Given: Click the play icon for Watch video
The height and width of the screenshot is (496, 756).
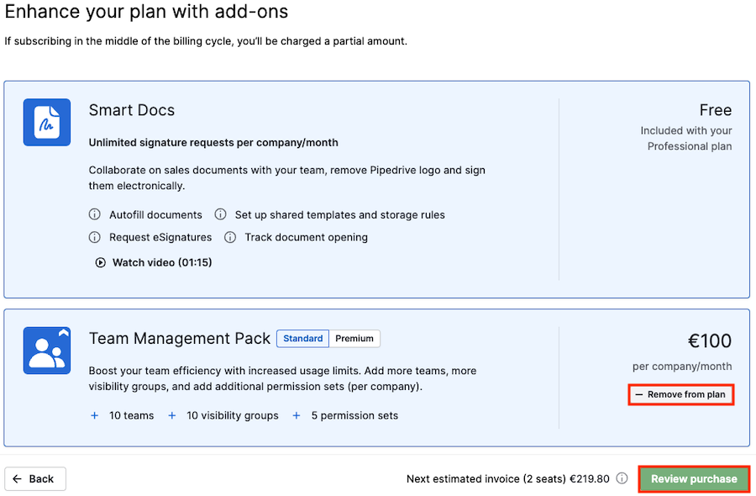Looking at the screenshot, I should [100, 262].
